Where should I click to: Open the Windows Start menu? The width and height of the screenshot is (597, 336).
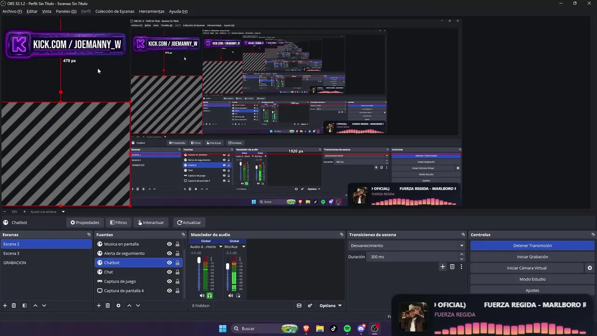click(x=222, y=329)
